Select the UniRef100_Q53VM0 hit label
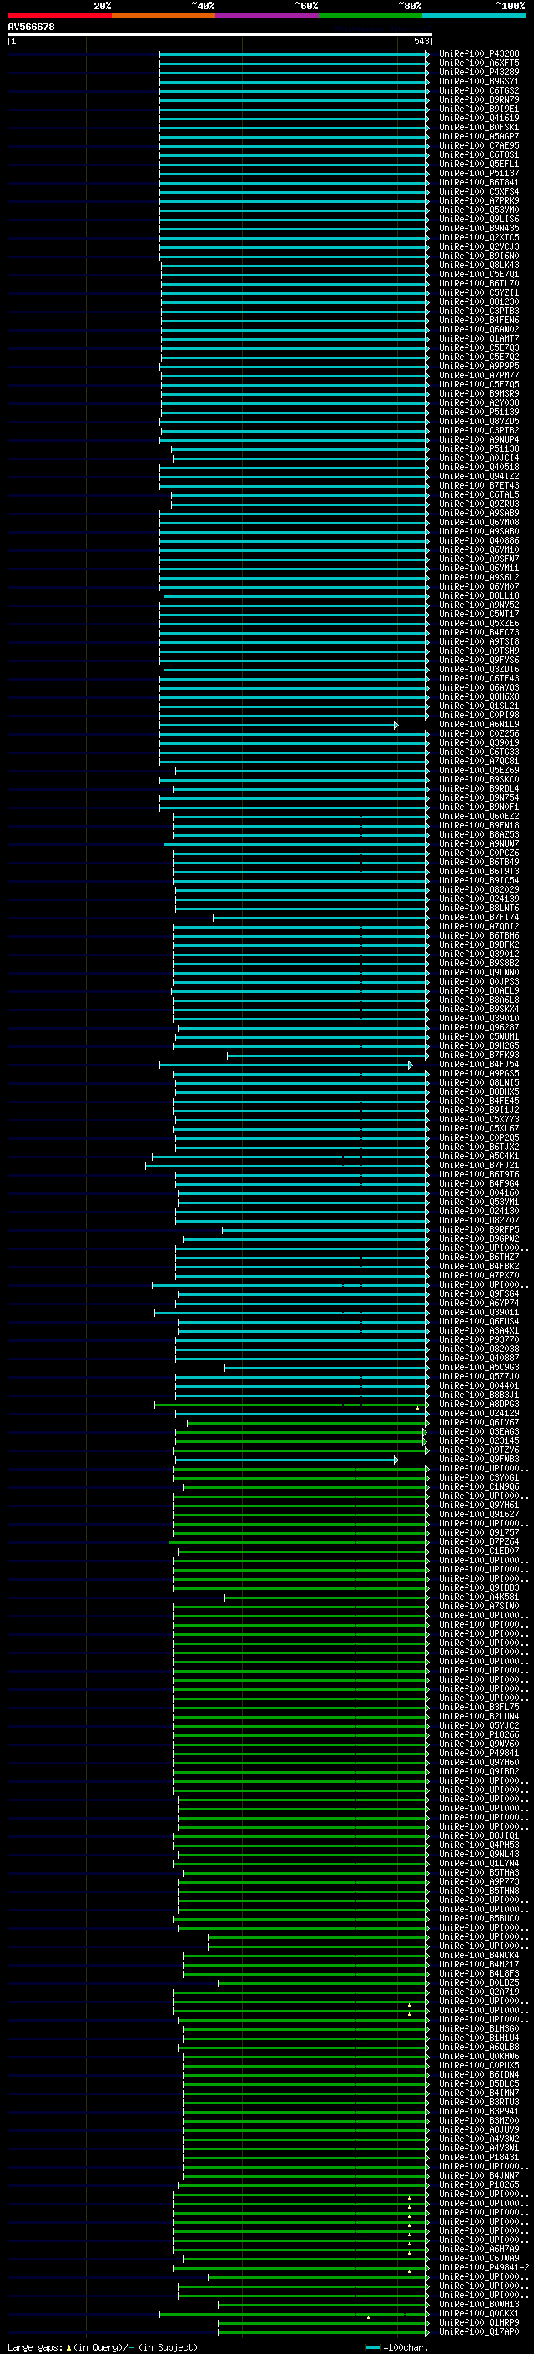The image size is (534, 2354). click(x=478, y=210)
